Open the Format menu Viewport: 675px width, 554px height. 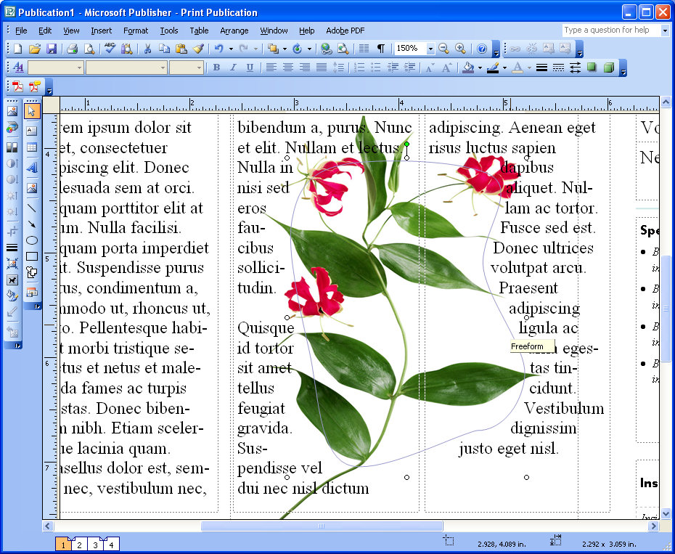(136, 30)
